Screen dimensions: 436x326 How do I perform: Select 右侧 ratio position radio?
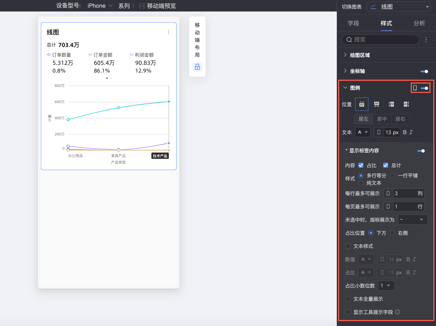[x=392, y=233]
